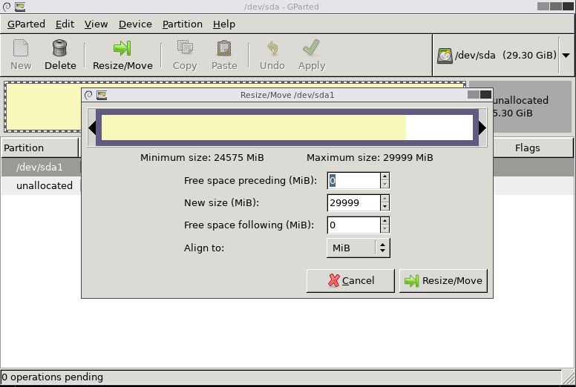Viewport: 576px width, 387px height.
Task: Open the Help menu
Action: coord(224,24)
